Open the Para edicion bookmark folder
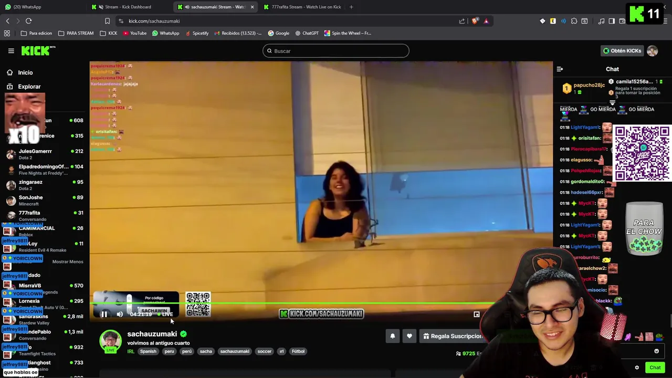The height and width of the screenshot is (378, 672). [x=36, y=33]
